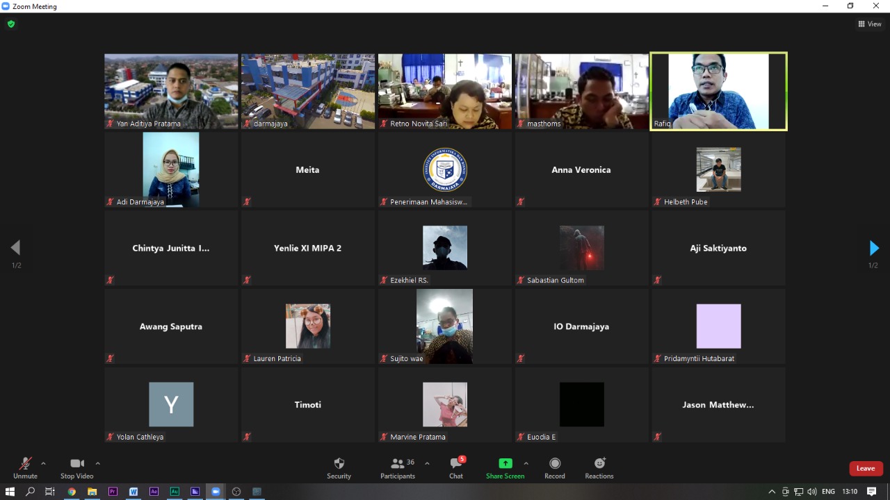The height and width of the screenshot is (500, 890).
Task: Select Rafiq's highlighted speaker tile
Action: 719,92
